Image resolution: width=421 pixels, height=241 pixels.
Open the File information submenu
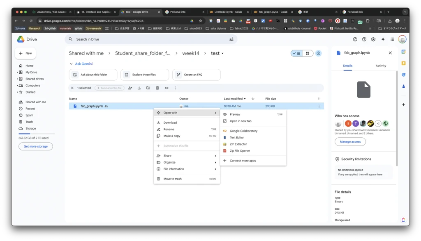[187, 169]
